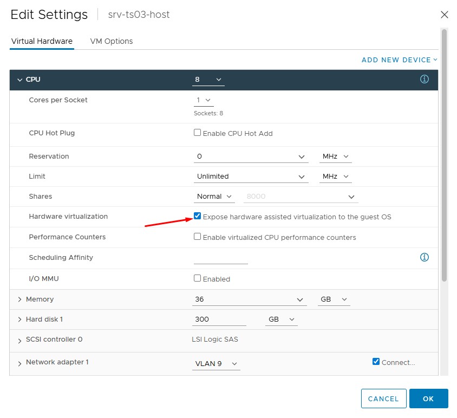Switch to the VM Options tab
Screen dimensions: 457x418
[111, 41]
